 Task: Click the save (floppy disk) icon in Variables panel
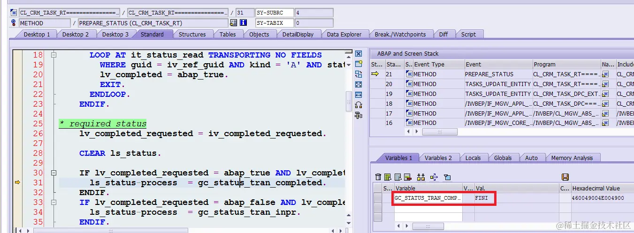tap(565, 177)
